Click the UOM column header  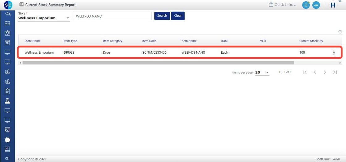(x=224, y=41)
